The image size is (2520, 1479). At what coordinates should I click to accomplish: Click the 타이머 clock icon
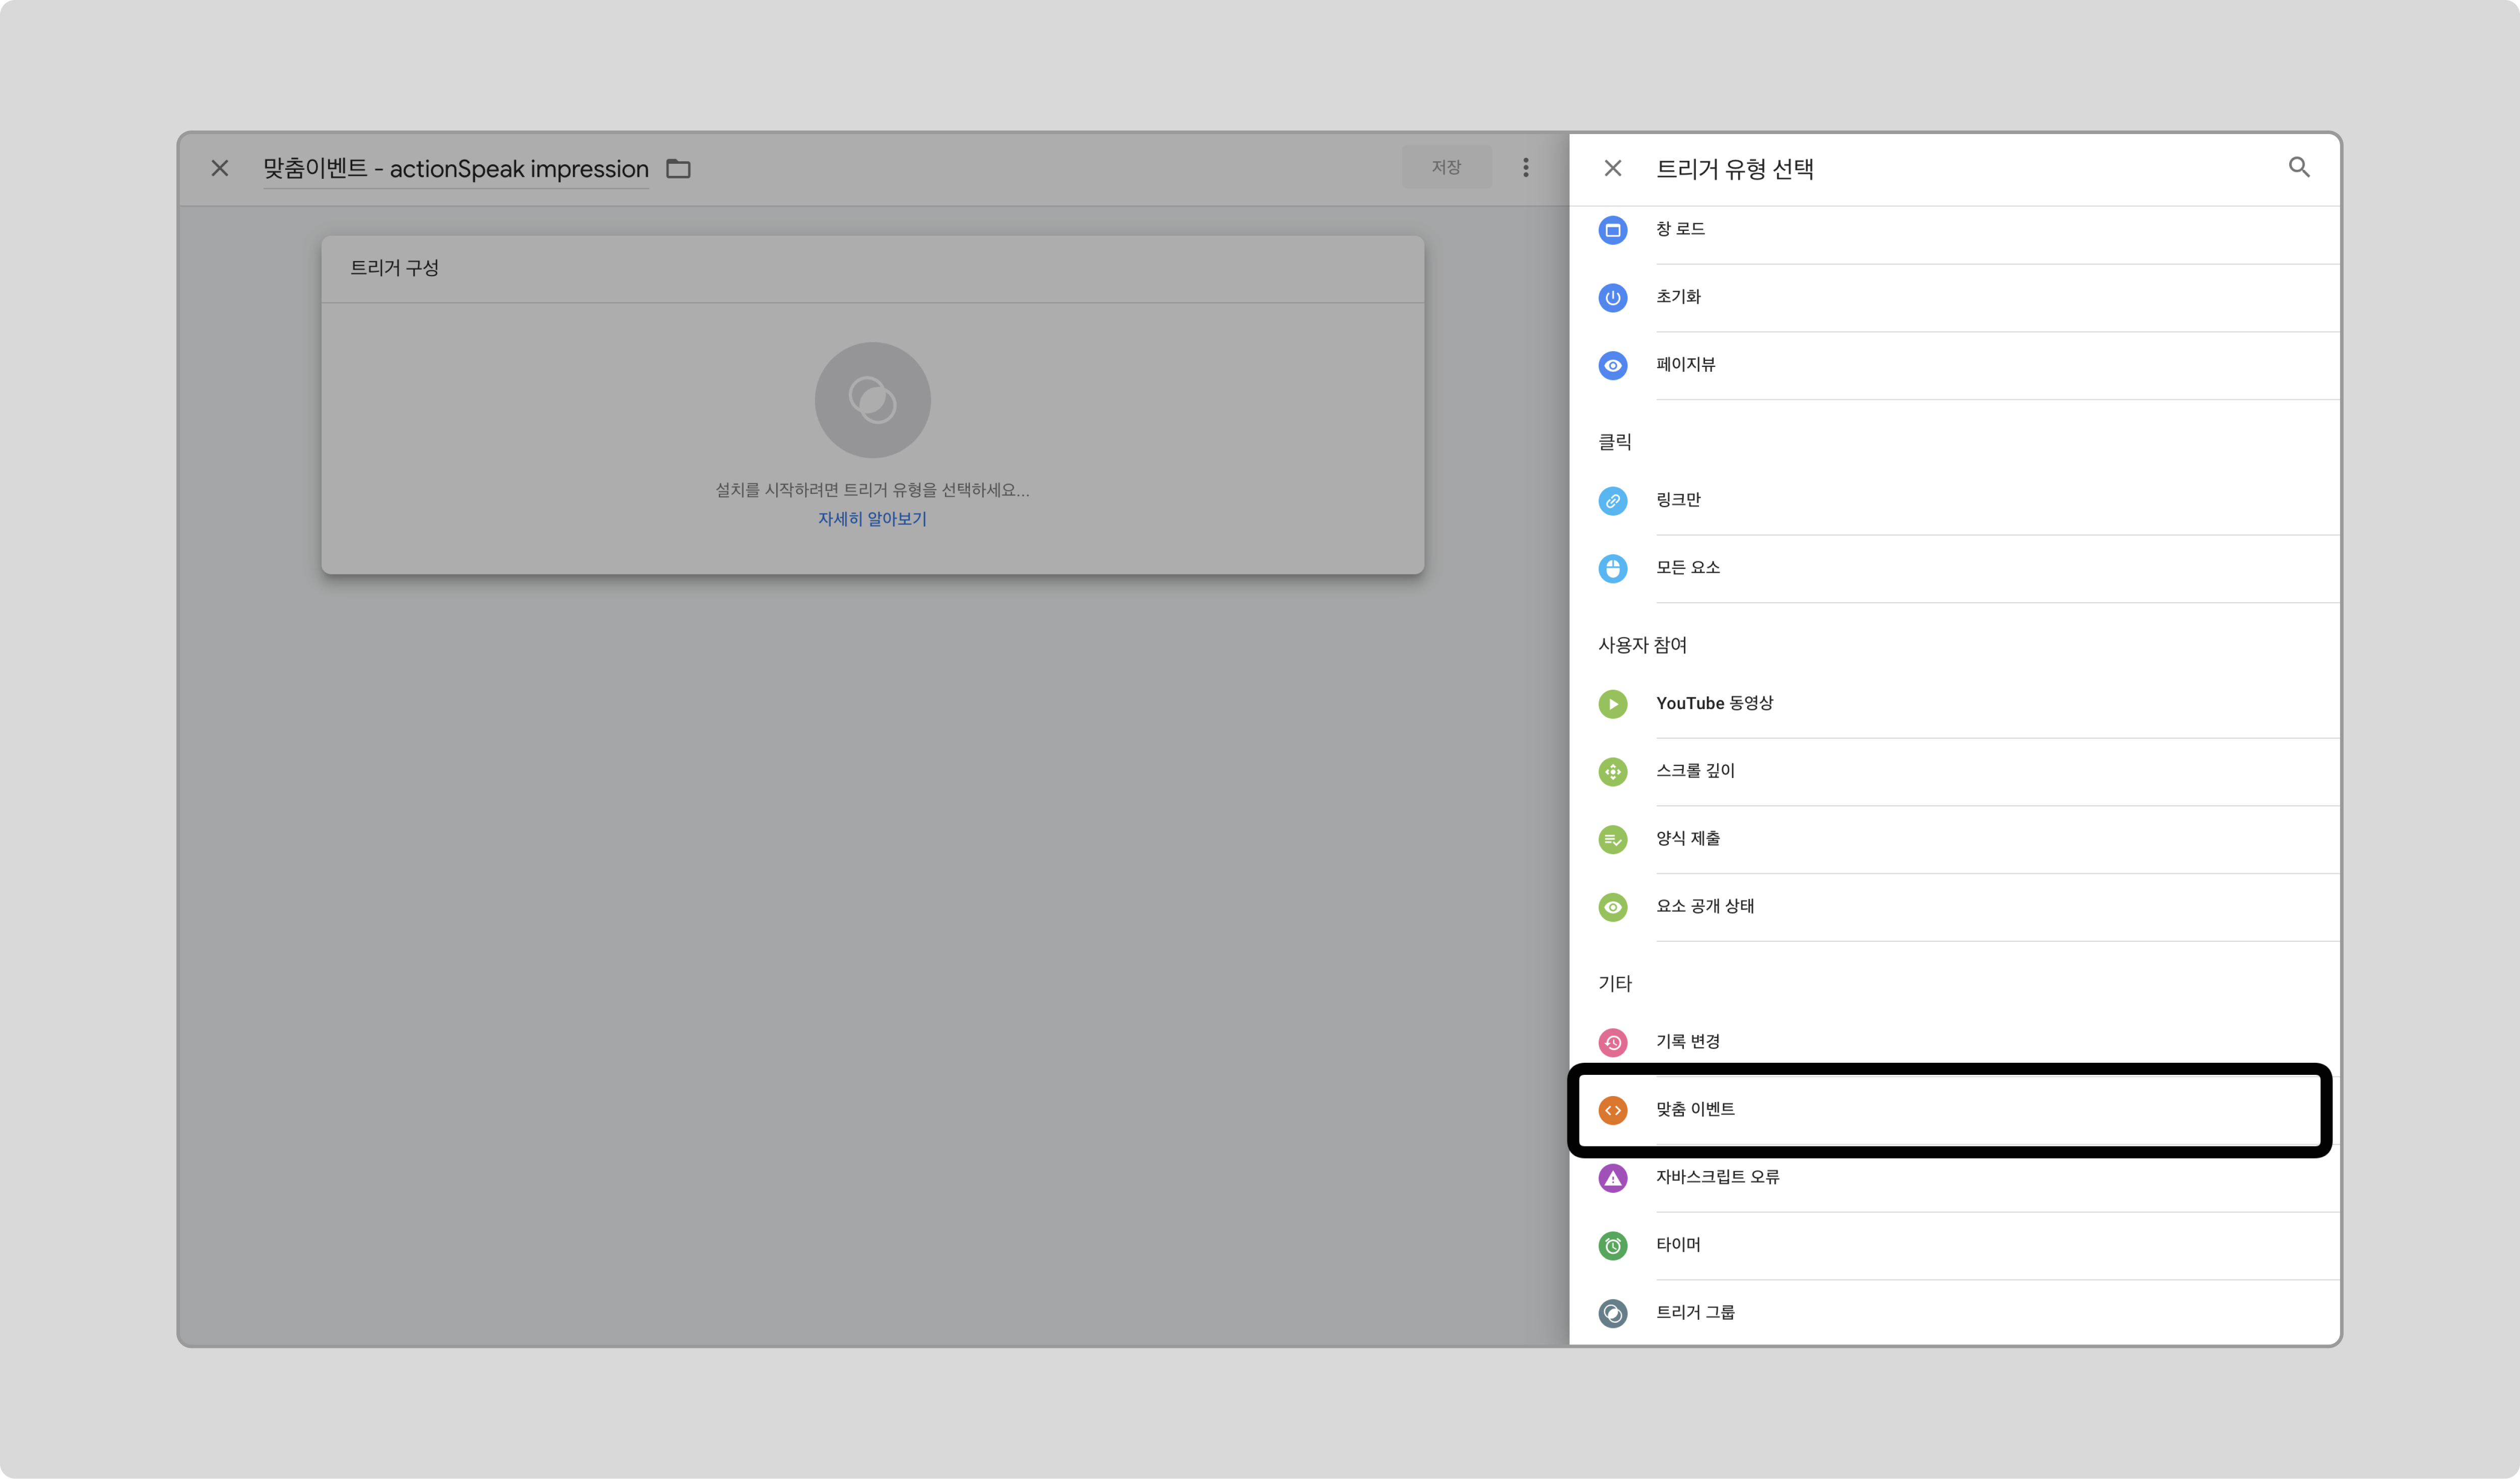[1612, 1246]
